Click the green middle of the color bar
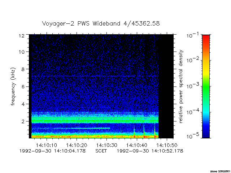The height and width of the screenshot is (173, 231). 206,87
